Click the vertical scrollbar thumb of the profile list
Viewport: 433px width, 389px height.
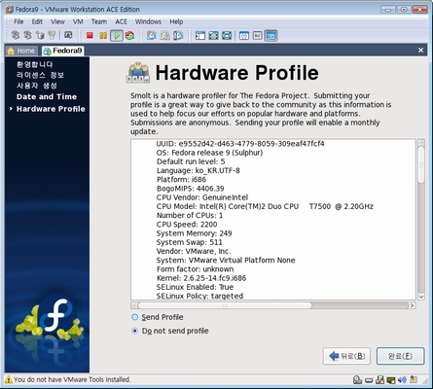[x=421, y=164]
